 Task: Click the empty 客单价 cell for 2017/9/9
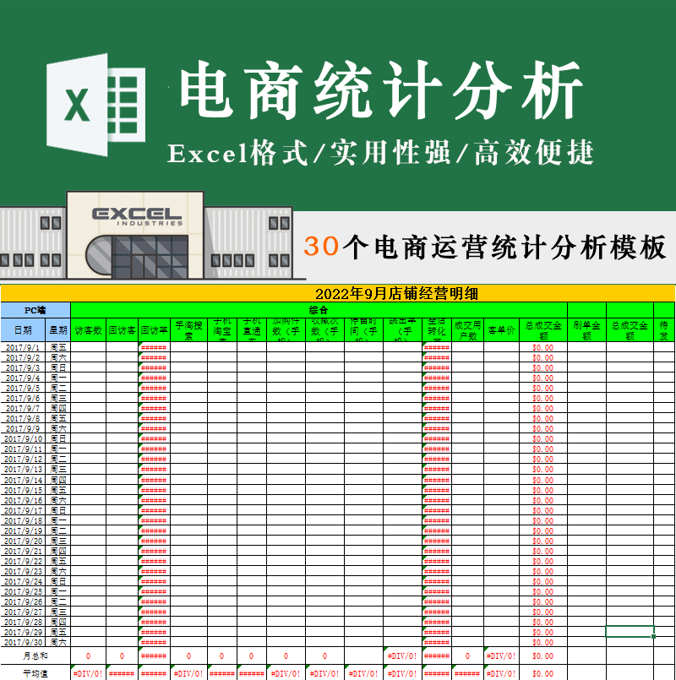click(x=502, y=428)
